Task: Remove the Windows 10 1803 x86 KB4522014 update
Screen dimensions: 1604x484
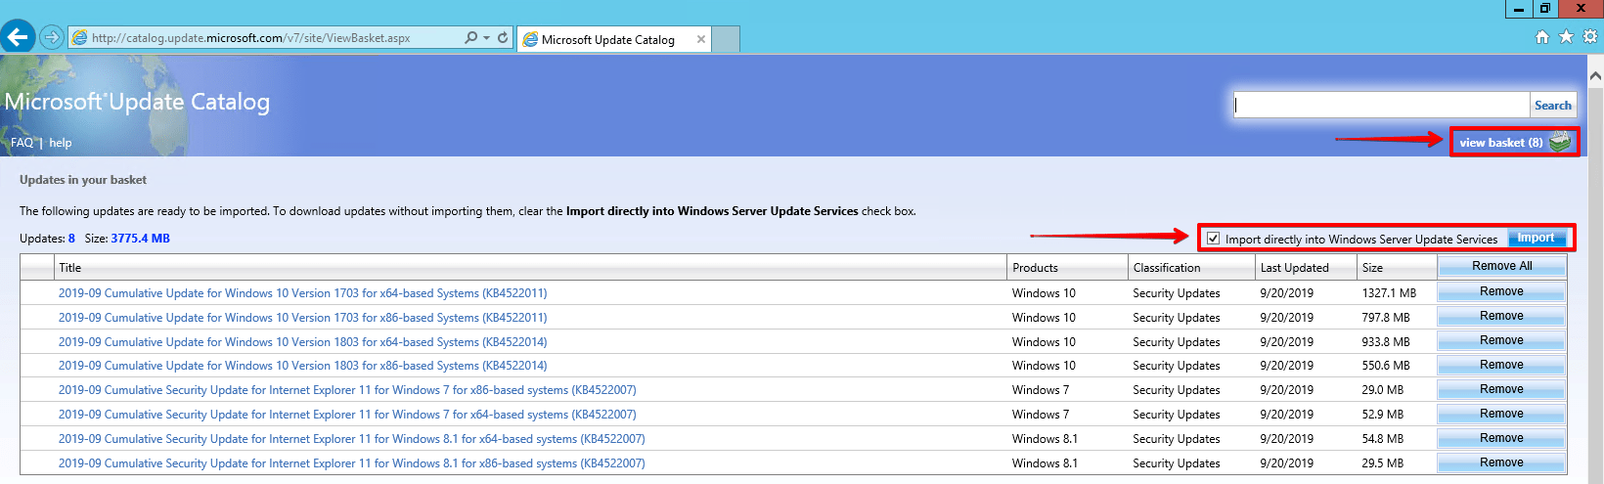Action: pos(1501,365)
